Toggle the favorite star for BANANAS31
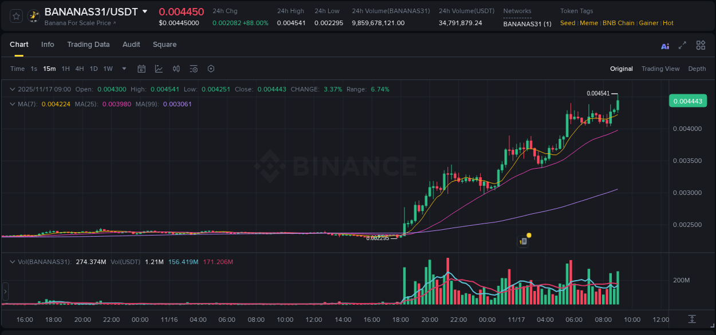716x335 pixels. coord(15,15)
